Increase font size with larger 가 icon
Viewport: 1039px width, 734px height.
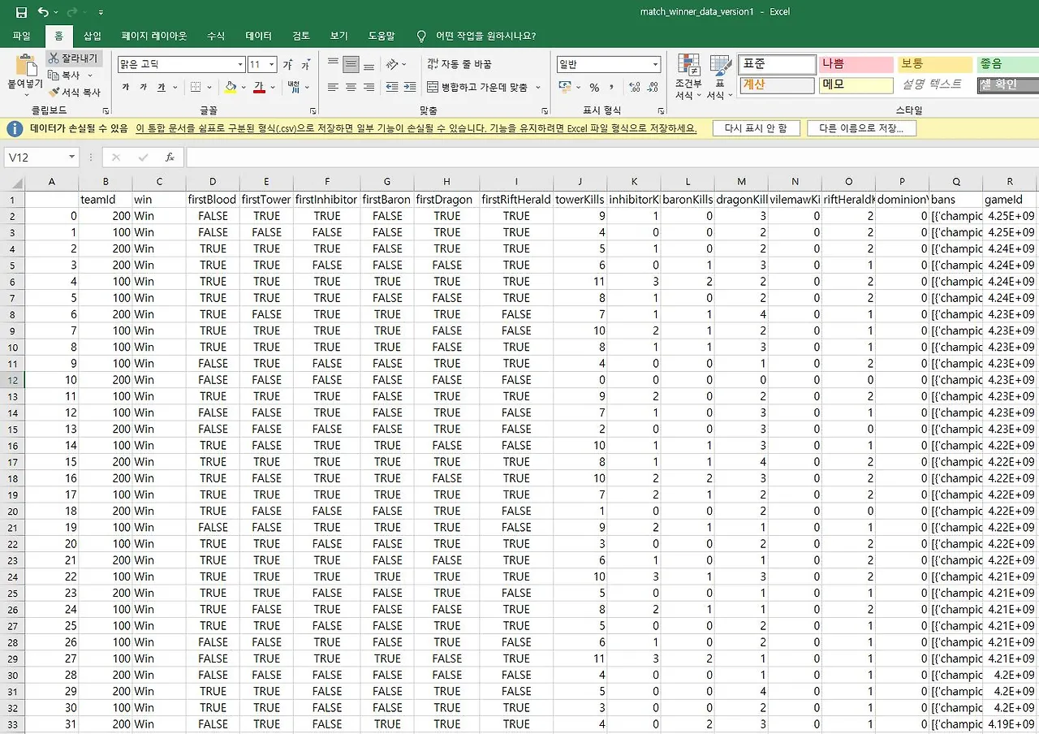coord(287,65)
